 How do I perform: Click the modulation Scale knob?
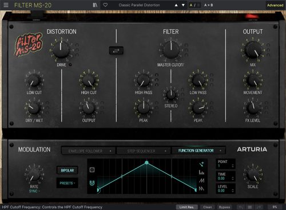(253, 174)
